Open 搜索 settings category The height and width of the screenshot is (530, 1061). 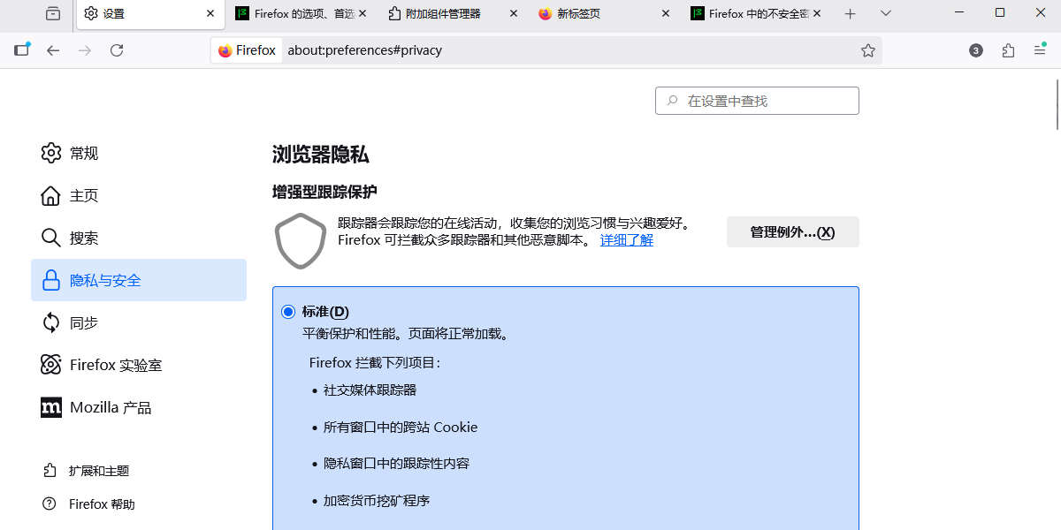(x=139, y=238)
